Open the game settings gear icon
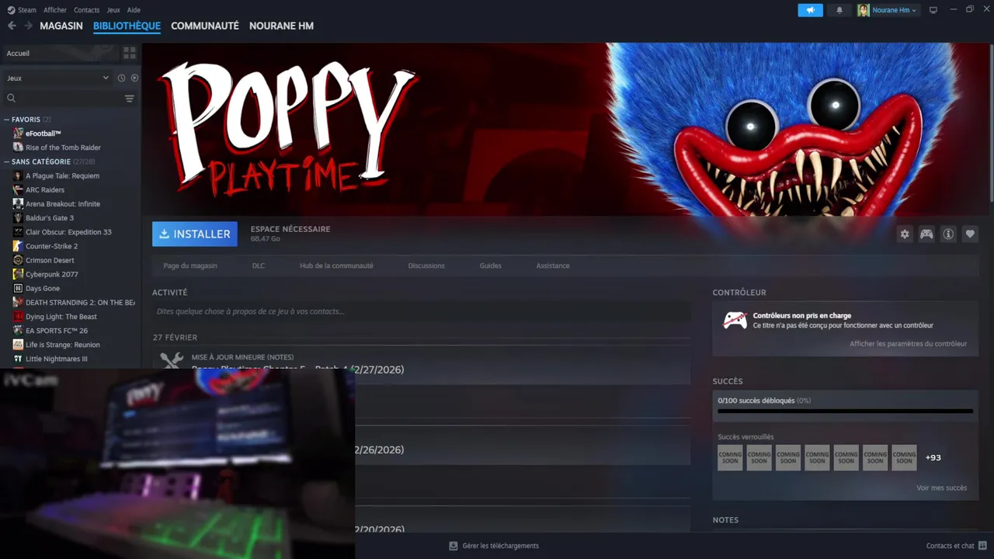 coord(905,234)
